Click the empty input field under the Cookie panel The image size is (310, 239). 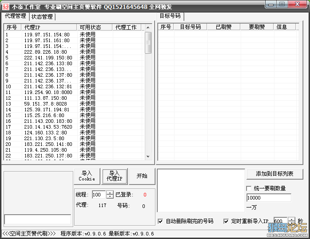38,219
